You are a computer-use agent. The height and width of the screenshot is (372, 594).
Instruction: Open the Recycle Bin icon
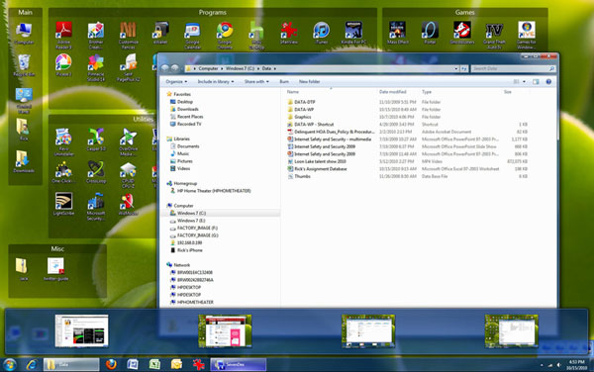click(24, 65)
